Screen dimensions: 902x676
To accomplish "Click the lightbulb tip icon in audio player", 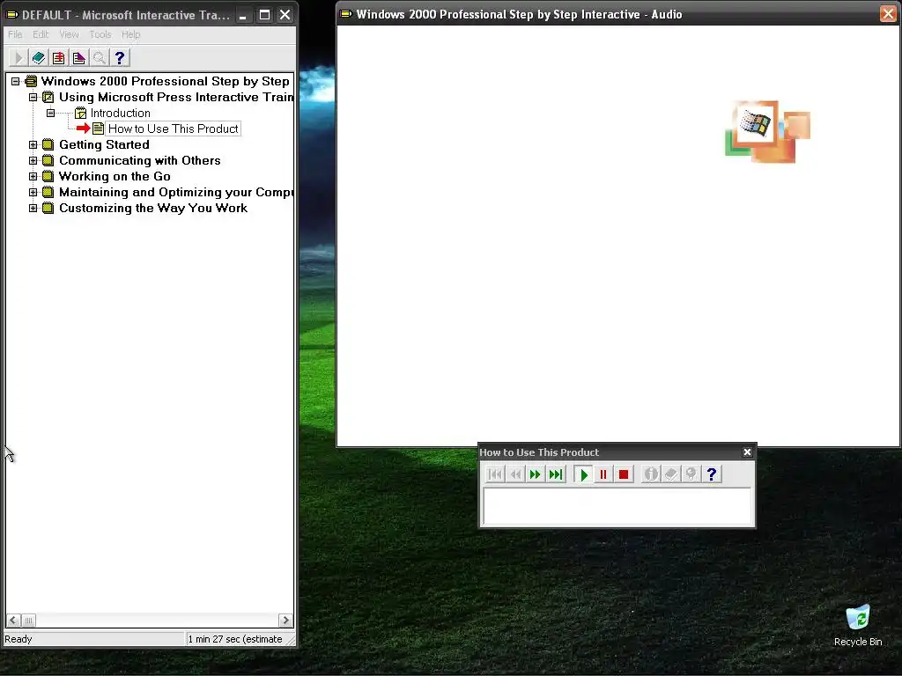I will (691, 474).
